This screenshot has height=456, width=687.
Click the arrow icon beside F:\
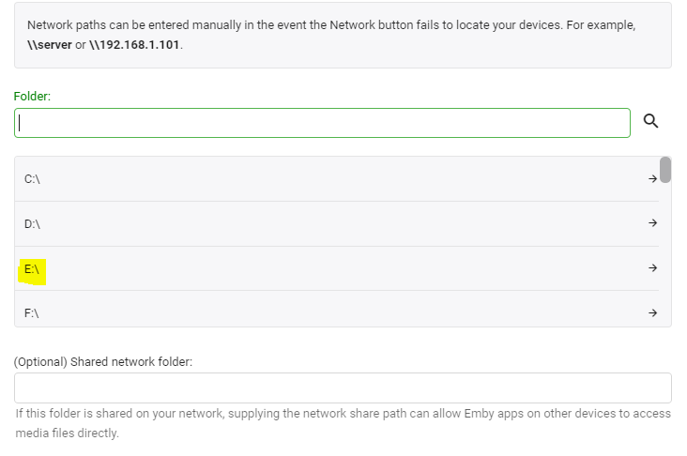pyautogui.click(x=653, y=313)
